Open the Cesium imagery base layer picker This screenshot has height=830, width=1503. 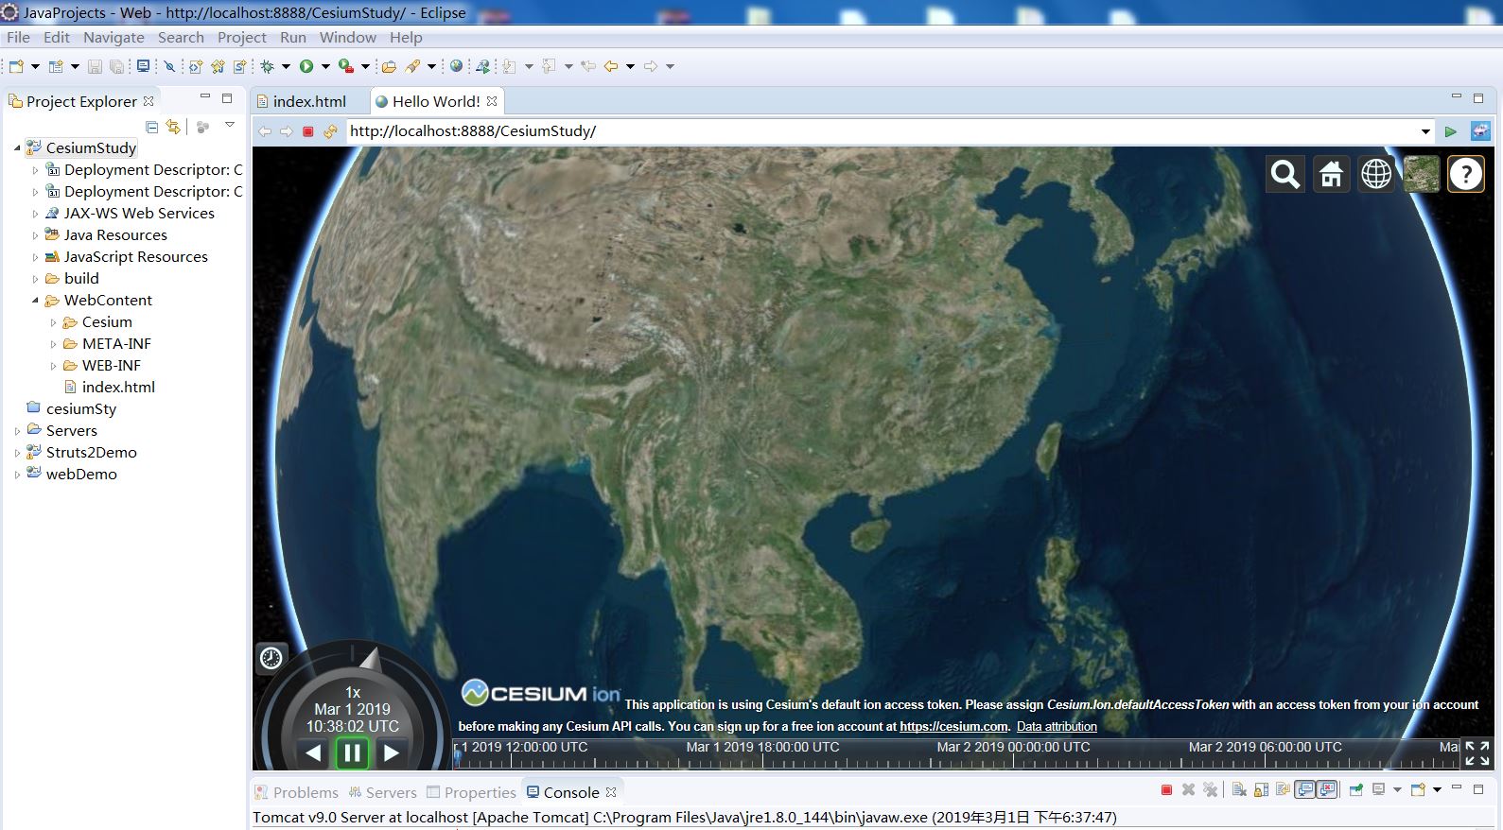click(x=1421, y=174)
